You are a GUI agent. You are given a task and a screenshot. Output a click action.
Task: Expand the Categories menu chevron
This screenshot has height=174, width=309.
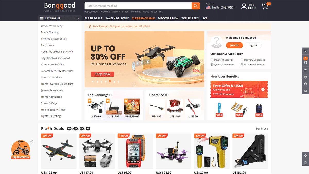coord(78,18)
